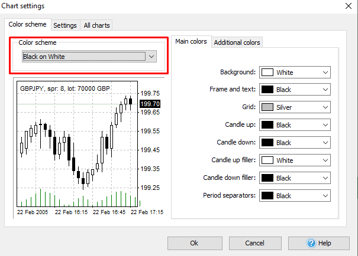The height and width of the screenshot is (256, 358).
Task: Switch to Additional colors tab
Action: pos(237,42)
